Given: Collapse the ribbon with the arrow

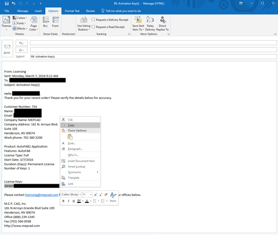Looking at the screenshot, I should [x=275, y=34].
